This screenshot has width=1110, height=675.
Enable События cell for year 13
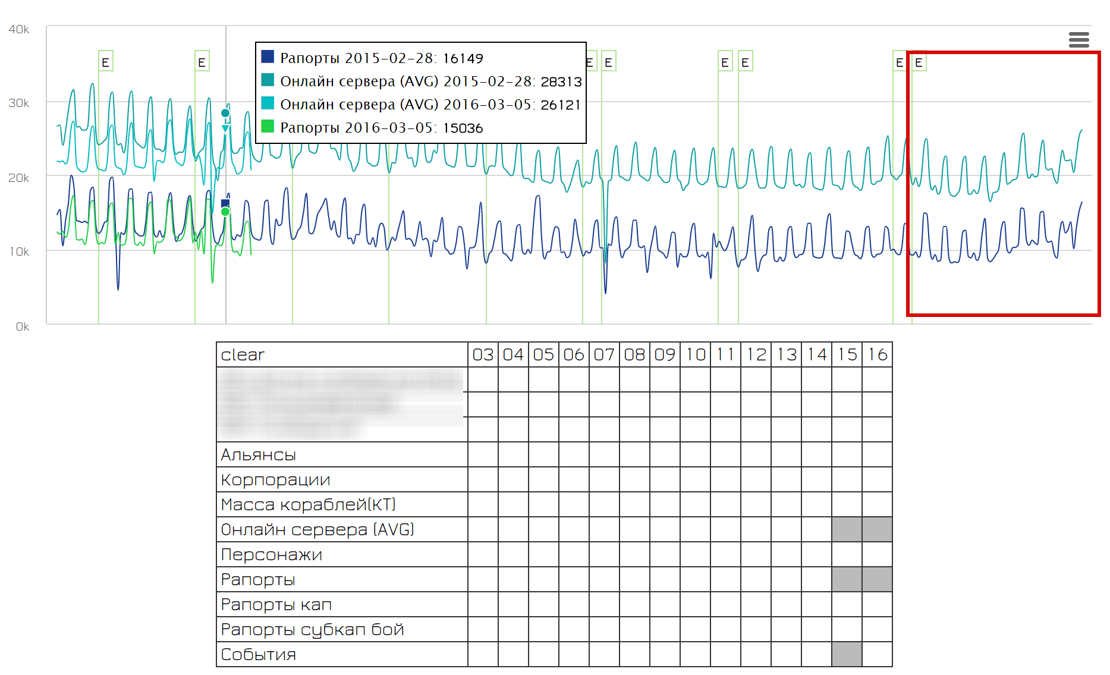787,654
